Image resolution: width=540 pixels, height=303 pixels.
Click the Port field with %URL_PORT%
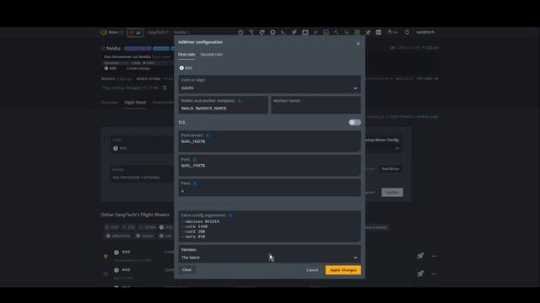pos(269,165)
